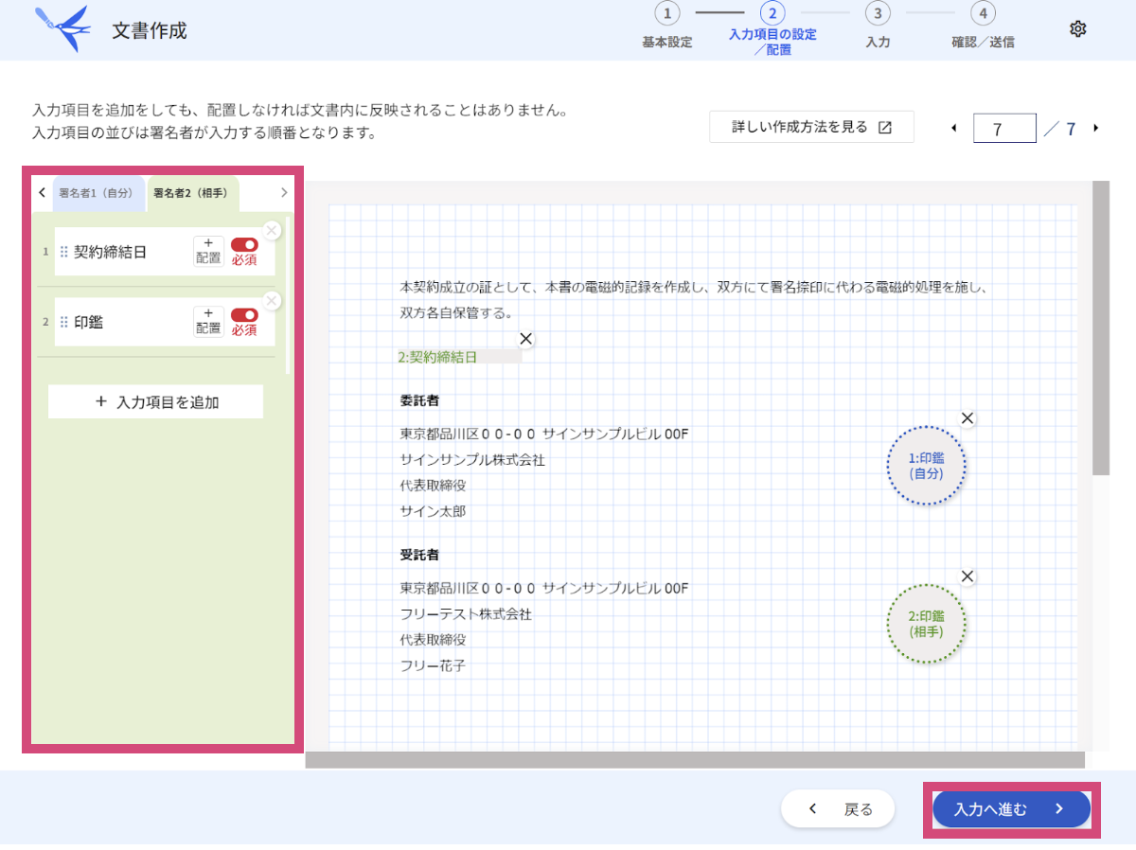The width and height of the screenshot is (1136, 850).
Task: Switch to 署名者1（自分） tab
Action: click(98, 193)
